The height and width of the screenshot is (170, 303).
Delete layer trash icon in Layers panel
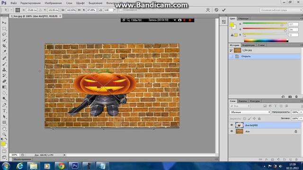pos(296,160)
